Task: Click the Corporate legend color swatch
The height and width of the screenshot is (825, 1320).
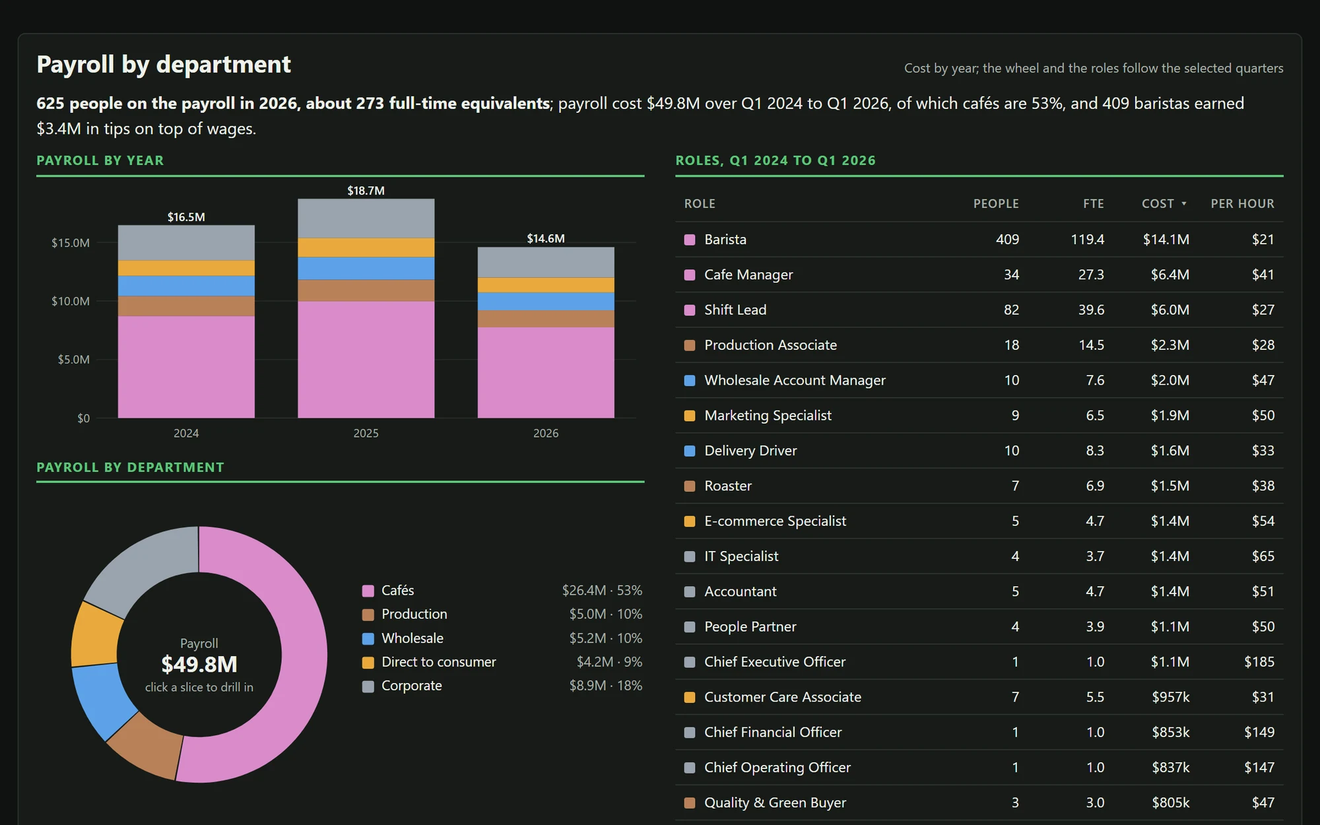Action: tap(368, 686)
